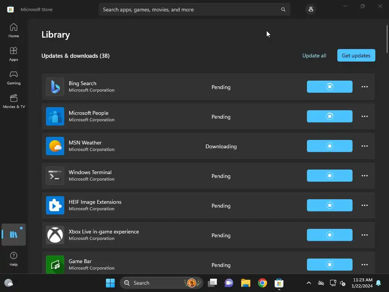Click the Microsoft Store logo icon
The width and height of the screenshot is (389, 292).
click(10, 10)
